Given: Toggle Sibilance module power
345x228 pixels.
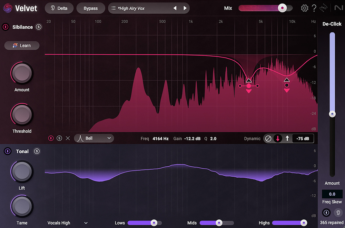Looking at the screenshot, I should (x=6, y=27).
